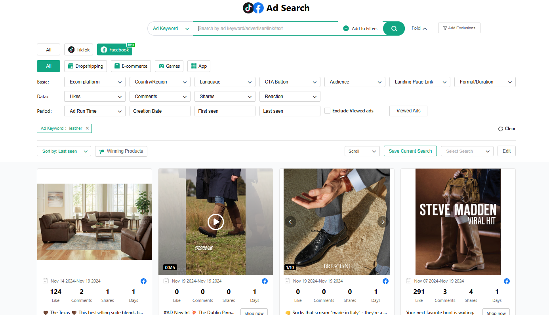Click the First seen date field
This screenshot has height=315, width=549.
(x=225, y=111)
